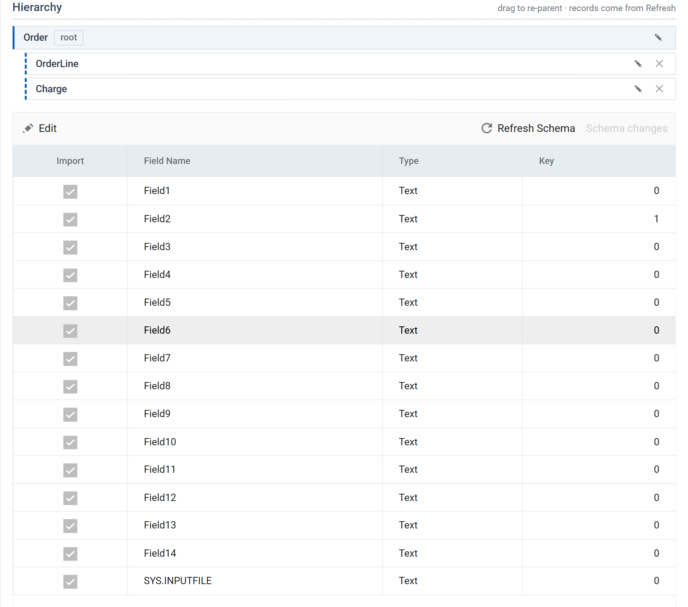Select the Charge child node
The height and width of the screenshot is (607, 688).
coord(350,89)
